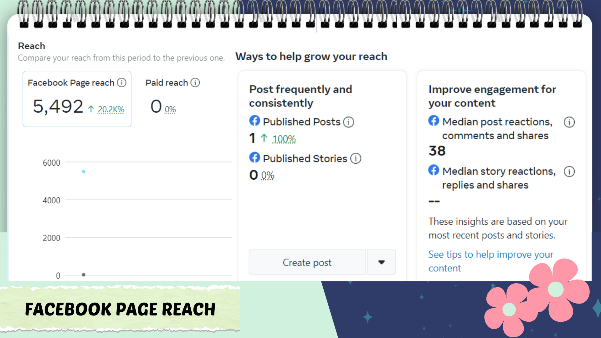
Task: Open Published Stories info tooltip icon
Action: pos(356,159)
